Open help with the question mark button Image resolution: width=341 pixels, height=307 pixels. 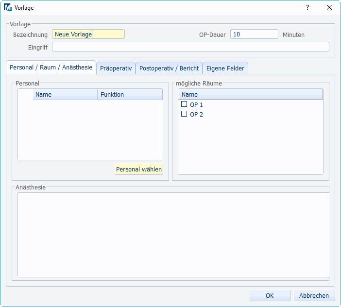click(307, 8)
